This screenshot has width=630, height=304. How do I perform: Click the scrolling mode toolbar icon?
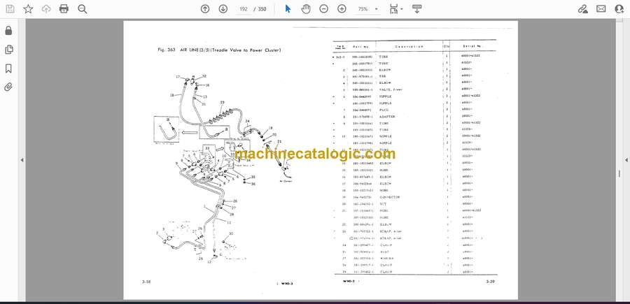point(416,9)
